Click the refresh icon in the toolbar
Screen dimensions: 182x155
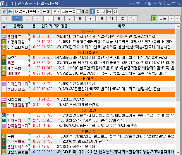(x=116, y=11)
